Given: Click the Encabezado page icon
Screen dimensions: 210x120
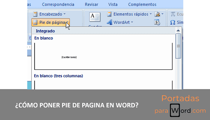Looking at the screenshot, I should pos(35,14).
